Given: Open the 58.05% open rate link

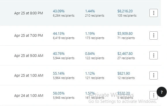Looking at the screenshot, I should [59, 93].
